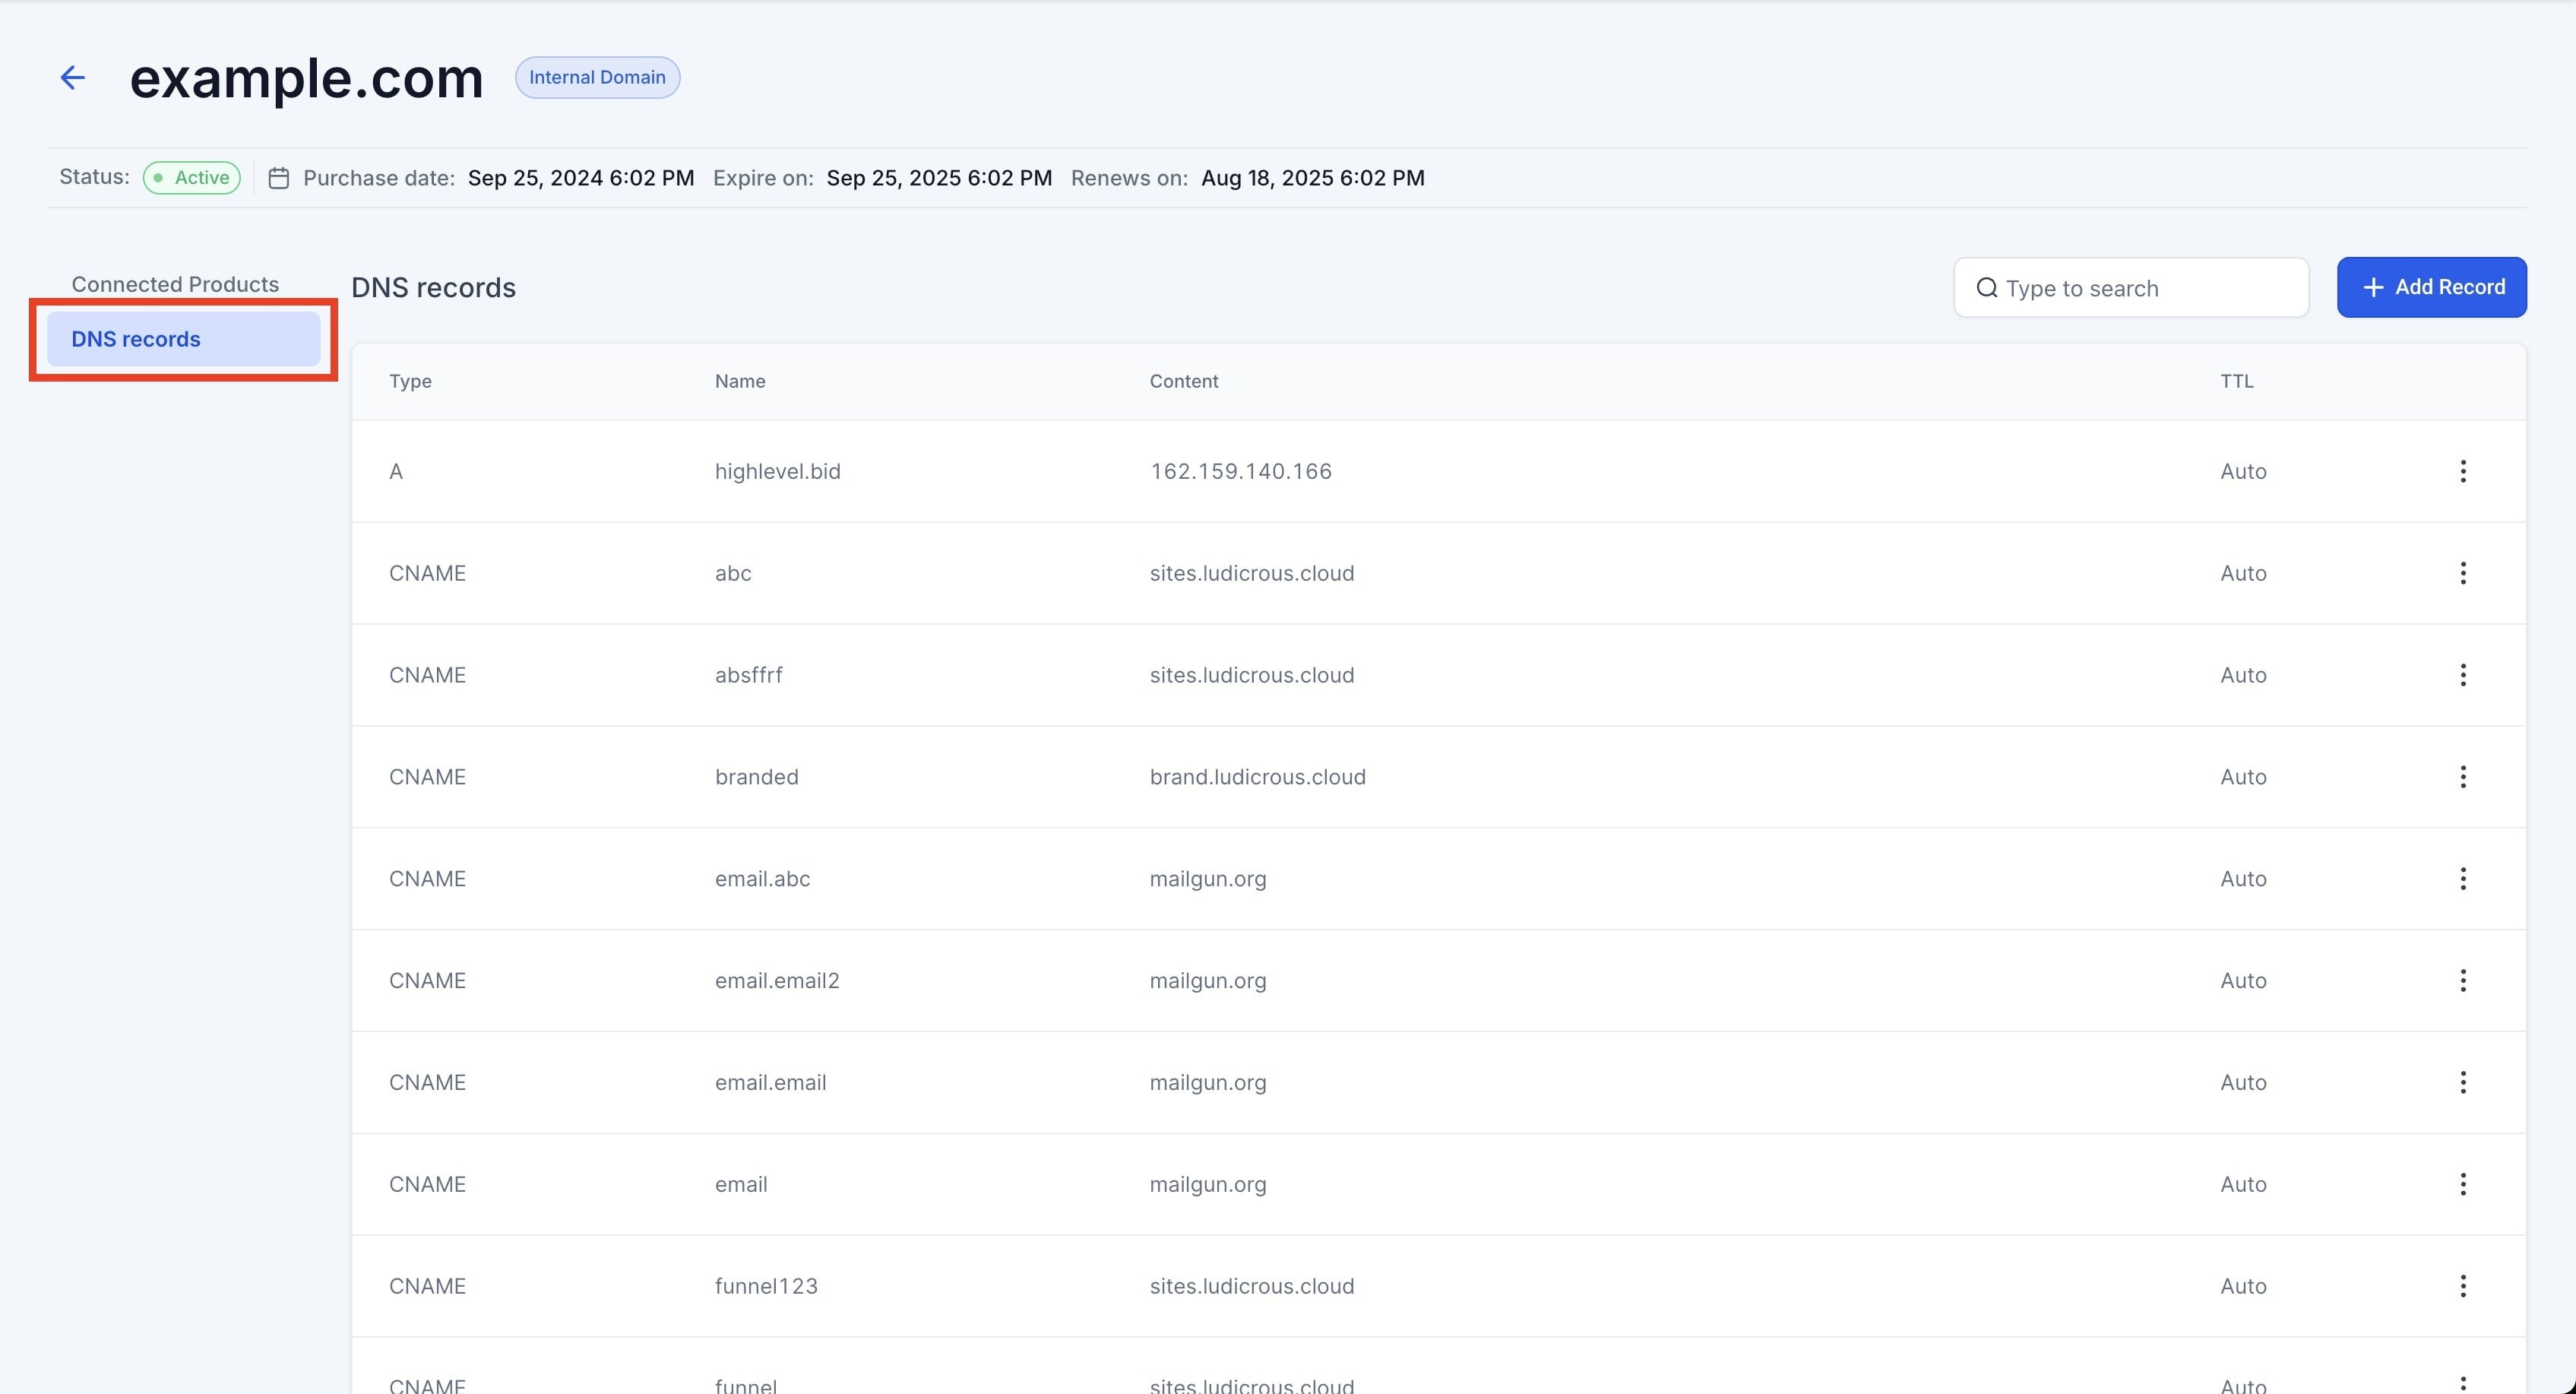Image resolution: width=2576 pixels, height=1394 pixels.
Task: Open actions menu for branded record
Action: pos(2462,777)
